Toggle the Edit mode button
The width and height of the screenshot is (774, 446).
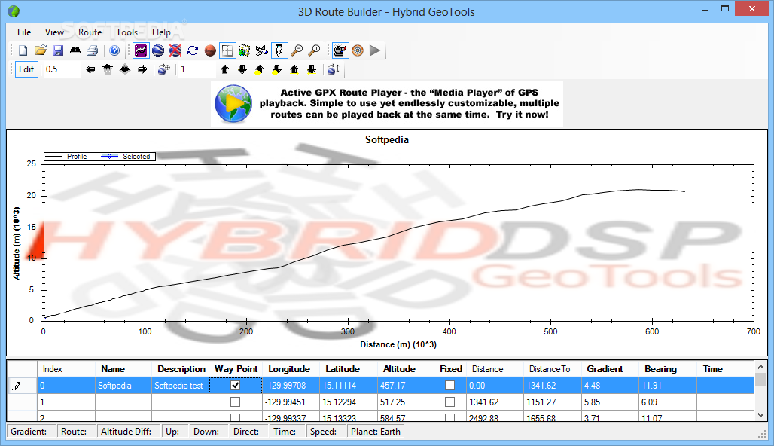tap(26, 69)
